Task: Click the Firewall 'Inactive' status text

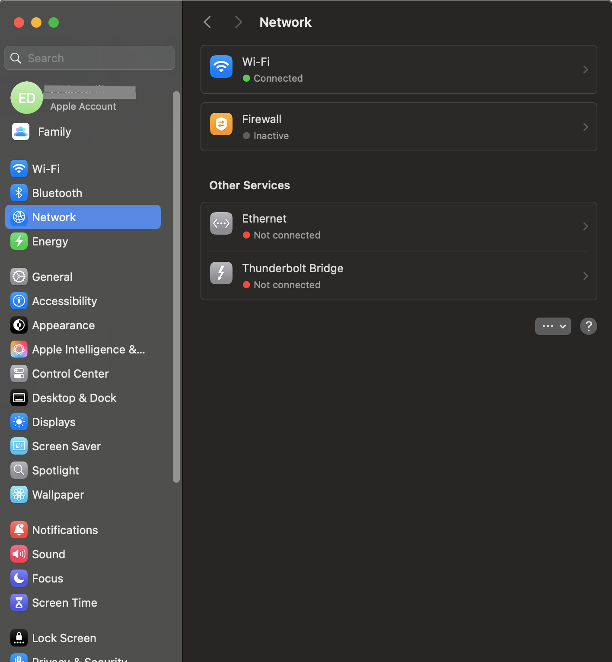Action: click(271, 136)
